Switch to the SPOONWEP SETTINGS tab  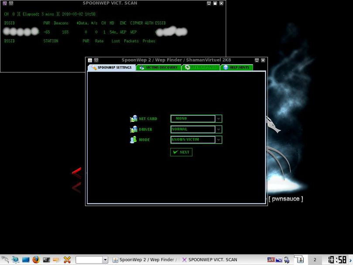[x=112, y=67]
